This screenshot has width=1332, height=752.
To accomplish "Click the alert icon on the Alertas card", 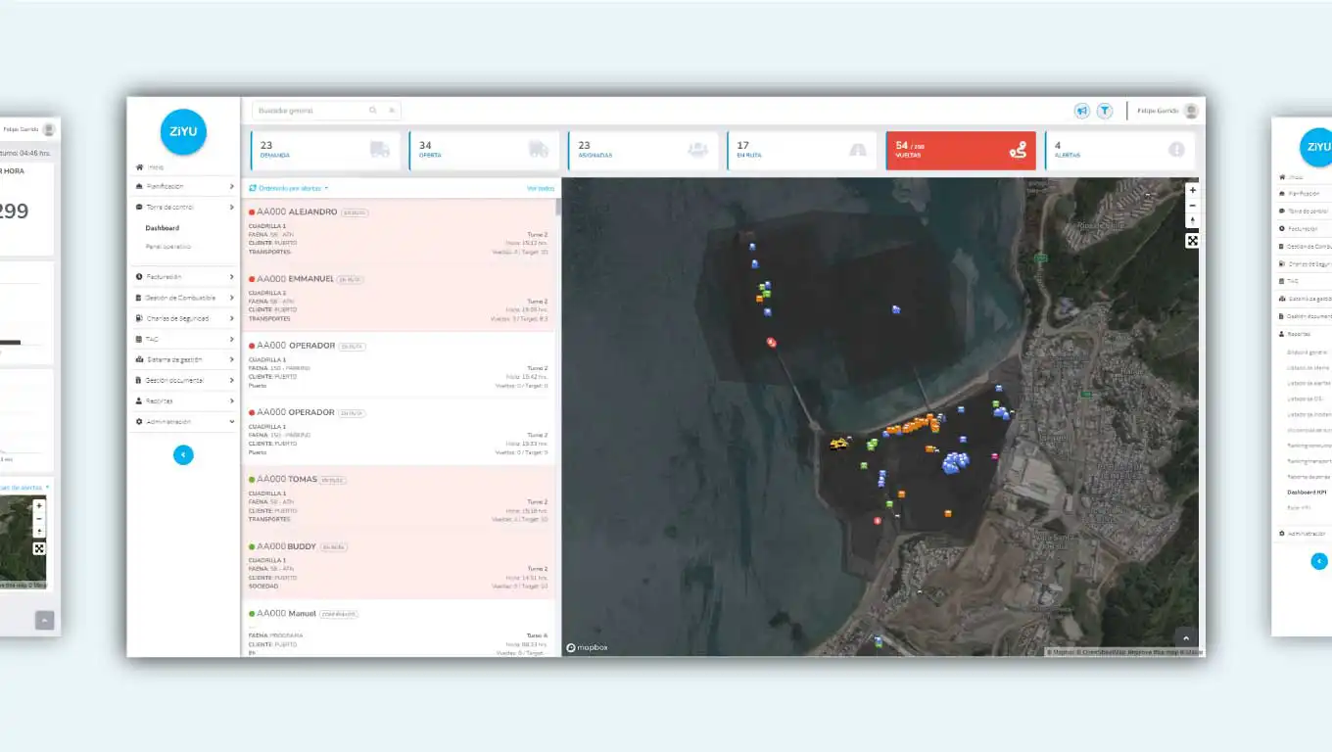I will (1176, 150).
